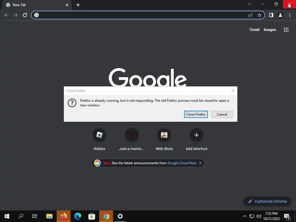Open the tab search chevron in the title bar
Image resolution: width=296 pixels, height=222 pixels.
coord(249,4)
